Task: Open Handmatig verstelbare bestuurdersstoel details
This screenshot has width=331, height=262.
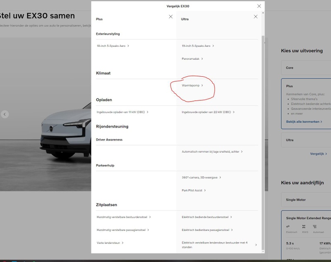Action: coord(124,217)
